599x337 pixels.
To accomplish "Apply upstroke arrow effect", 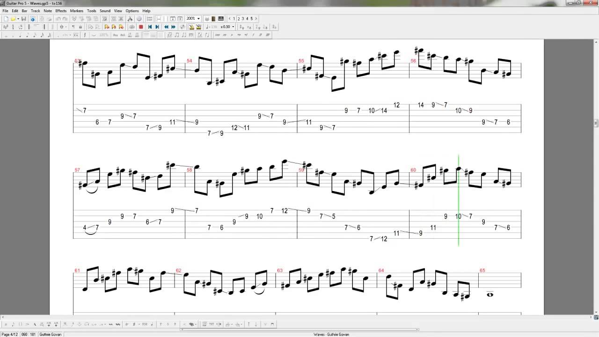I will click(248, 324).
